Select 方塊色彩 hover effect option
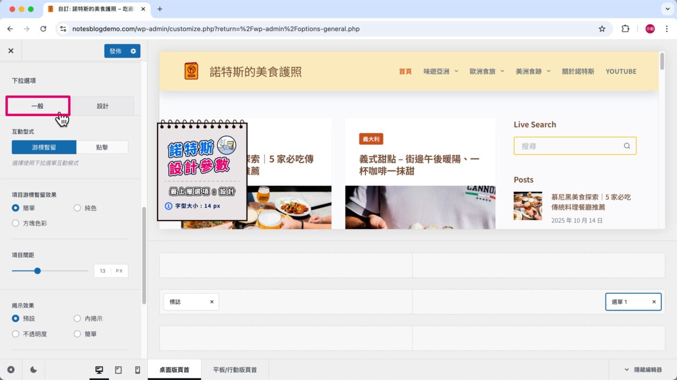The height and width of the screenshot is (380, 677). [x=16, y=223]
